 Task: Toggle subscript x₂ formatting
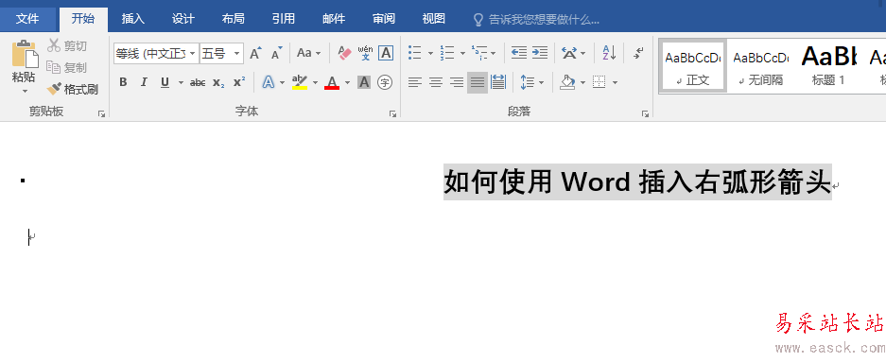point(218,83)
